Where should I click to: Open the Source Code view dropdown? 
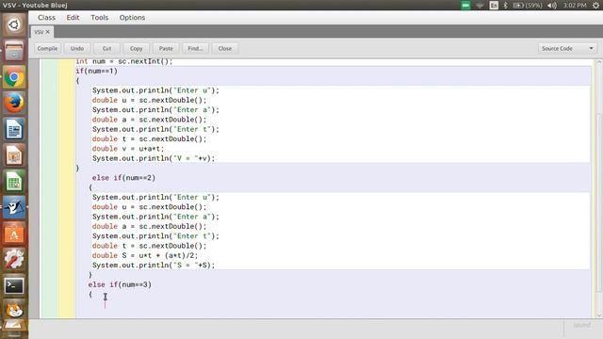coord(567,48)
